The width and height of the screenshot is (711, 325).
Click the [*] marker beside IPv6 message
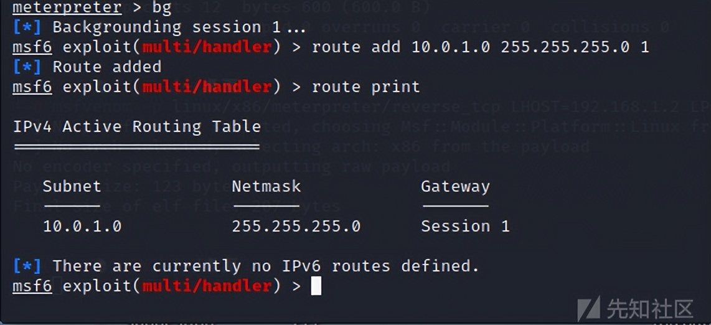point(27,266)
